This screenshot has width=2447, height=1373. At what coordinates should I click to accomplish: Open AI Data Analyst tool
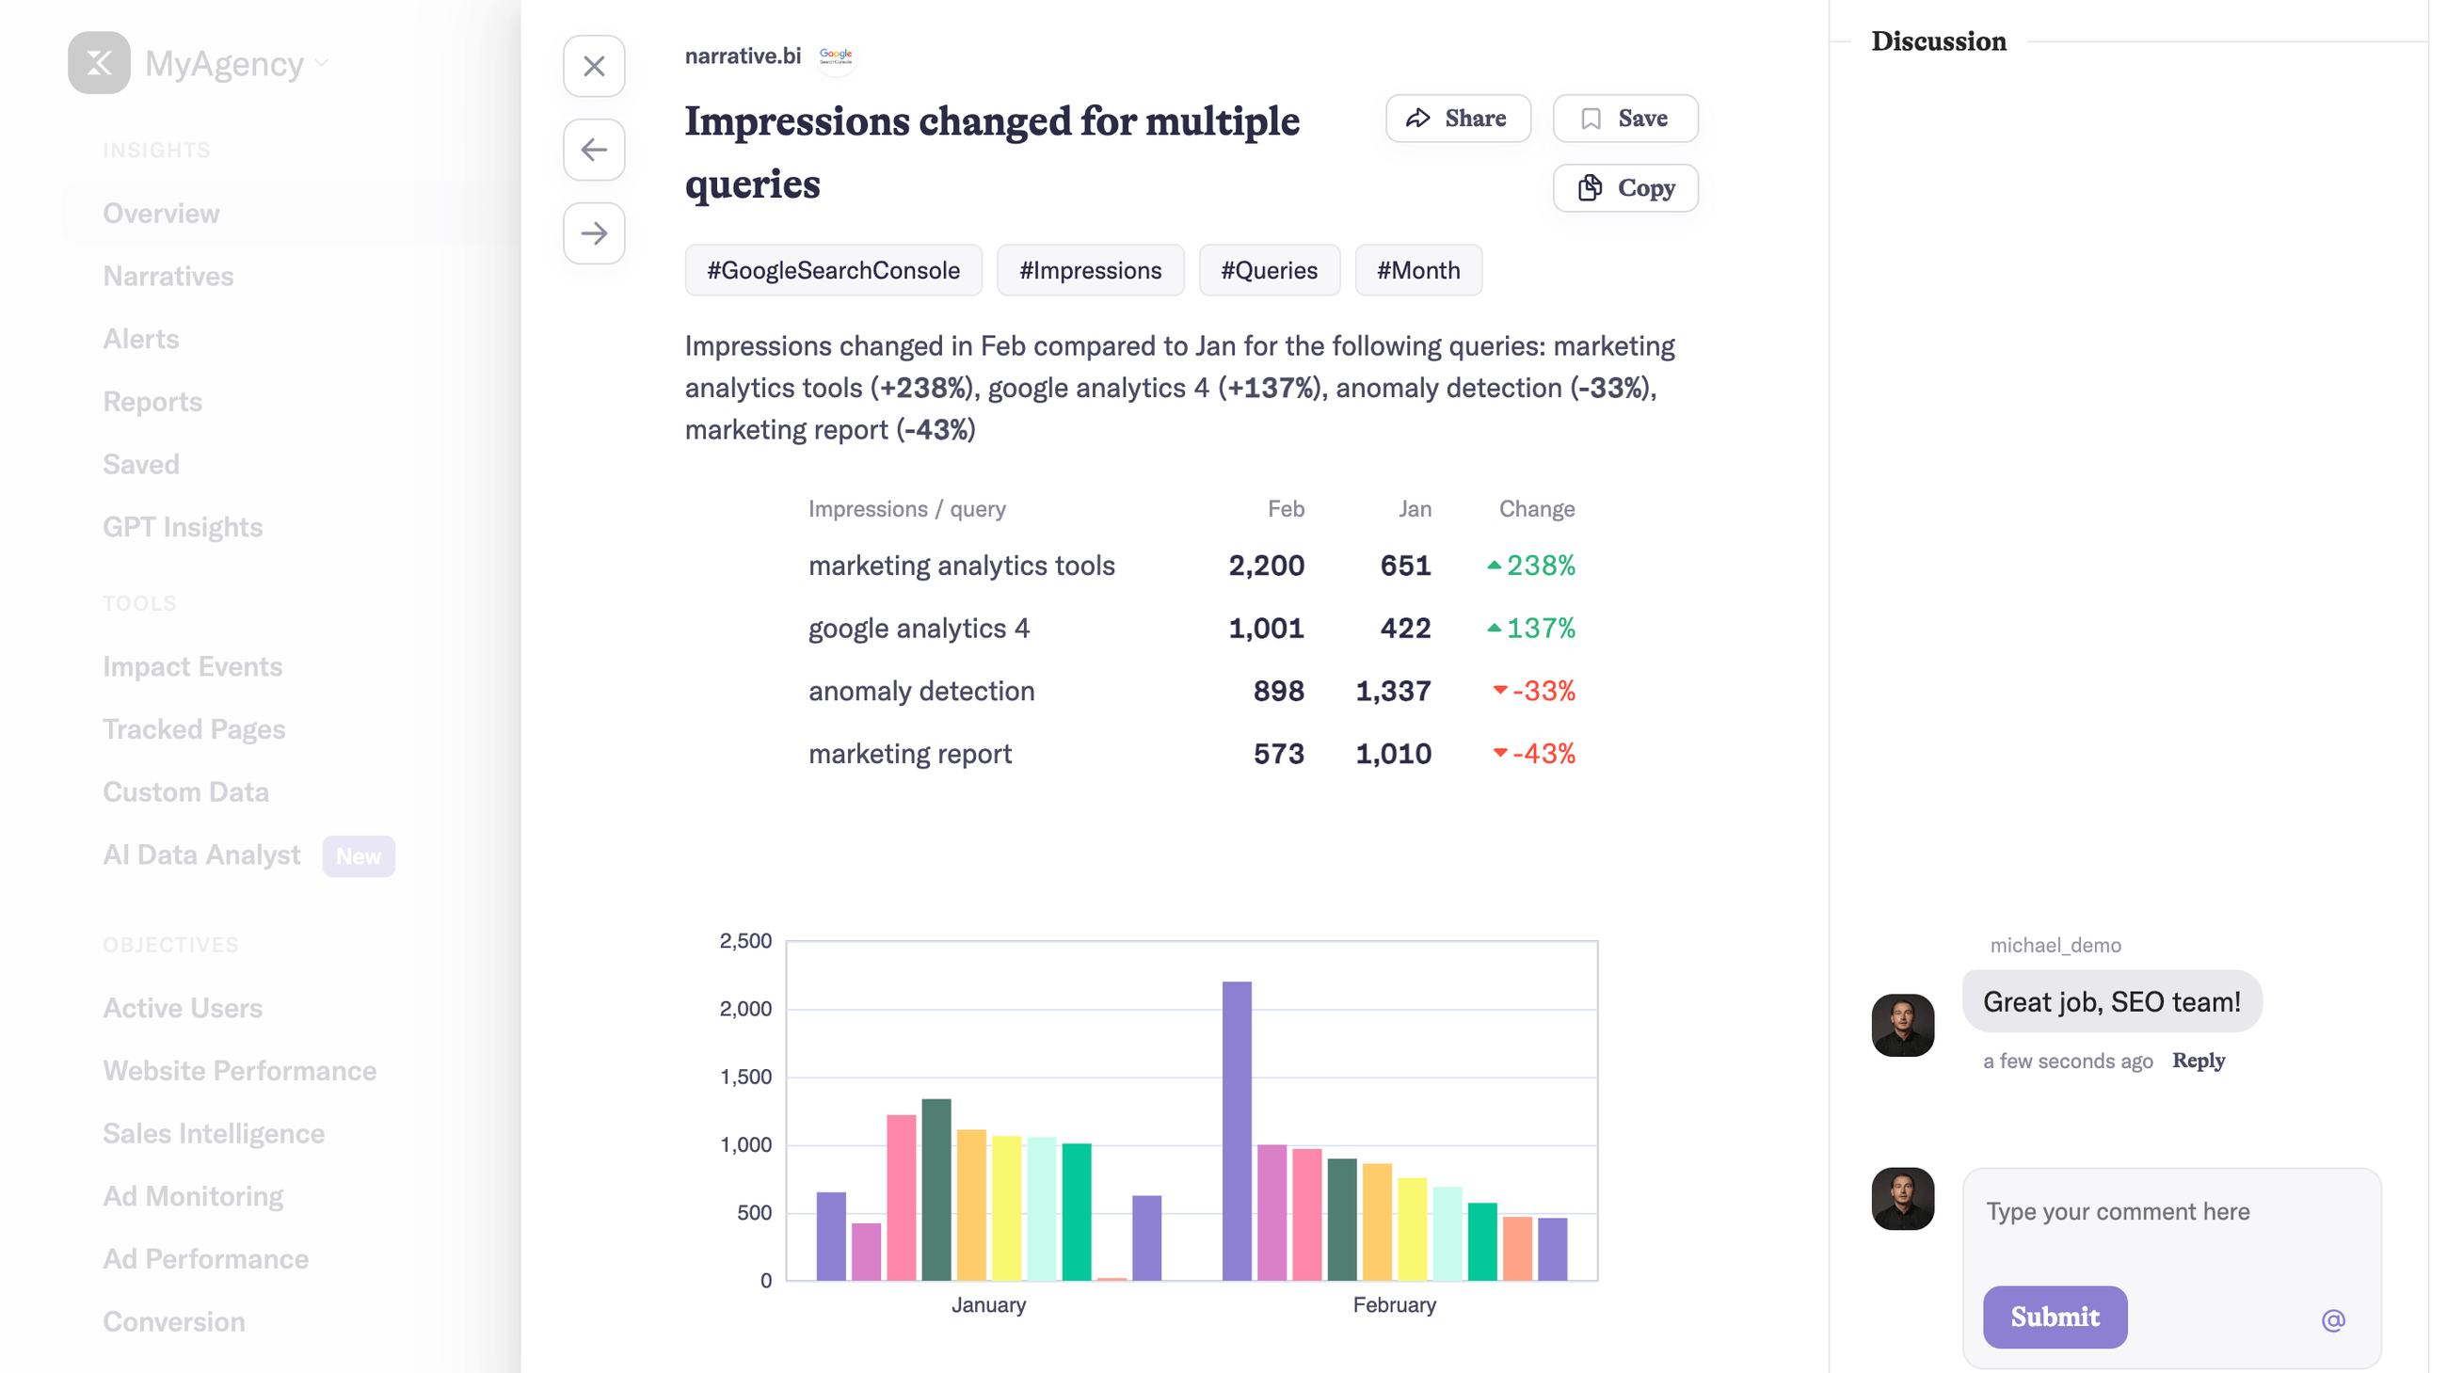[x=201, y=854]
